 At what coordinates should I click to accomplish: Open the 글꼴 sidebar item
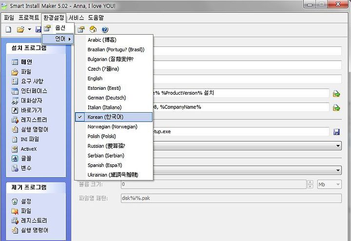21,159
